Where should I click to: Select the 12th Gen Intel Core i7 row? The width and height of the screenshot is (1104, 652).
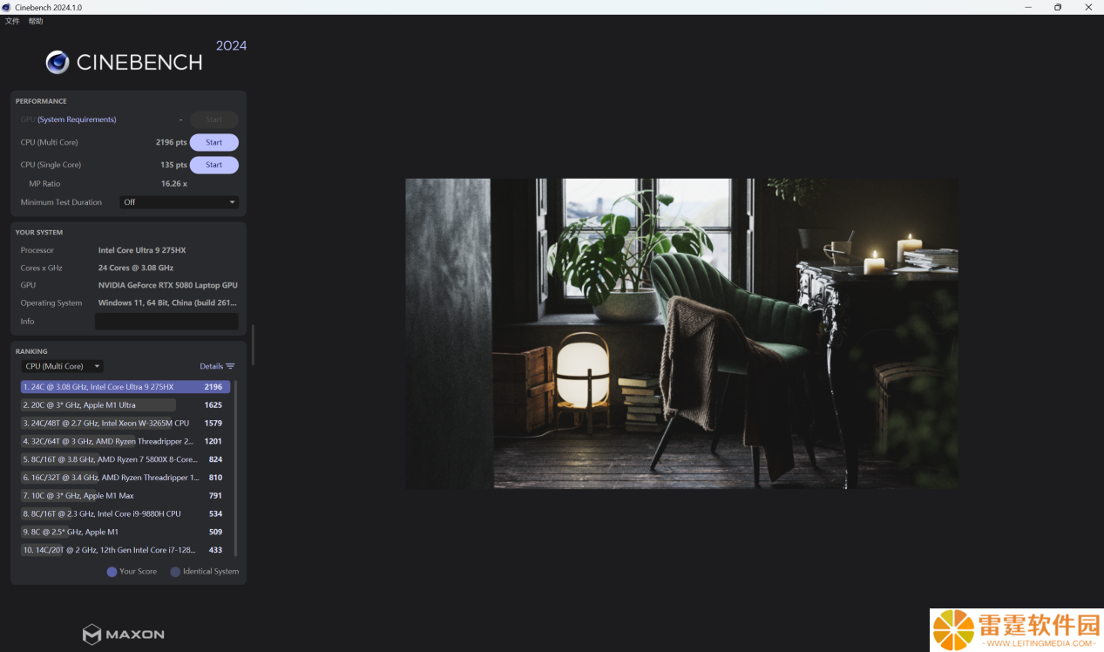click(125, 550)
